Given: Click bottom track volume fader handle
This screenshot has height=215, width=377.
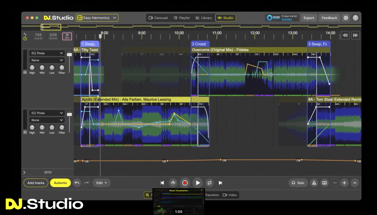Looking at the screenshot, I should click(70, 114).
